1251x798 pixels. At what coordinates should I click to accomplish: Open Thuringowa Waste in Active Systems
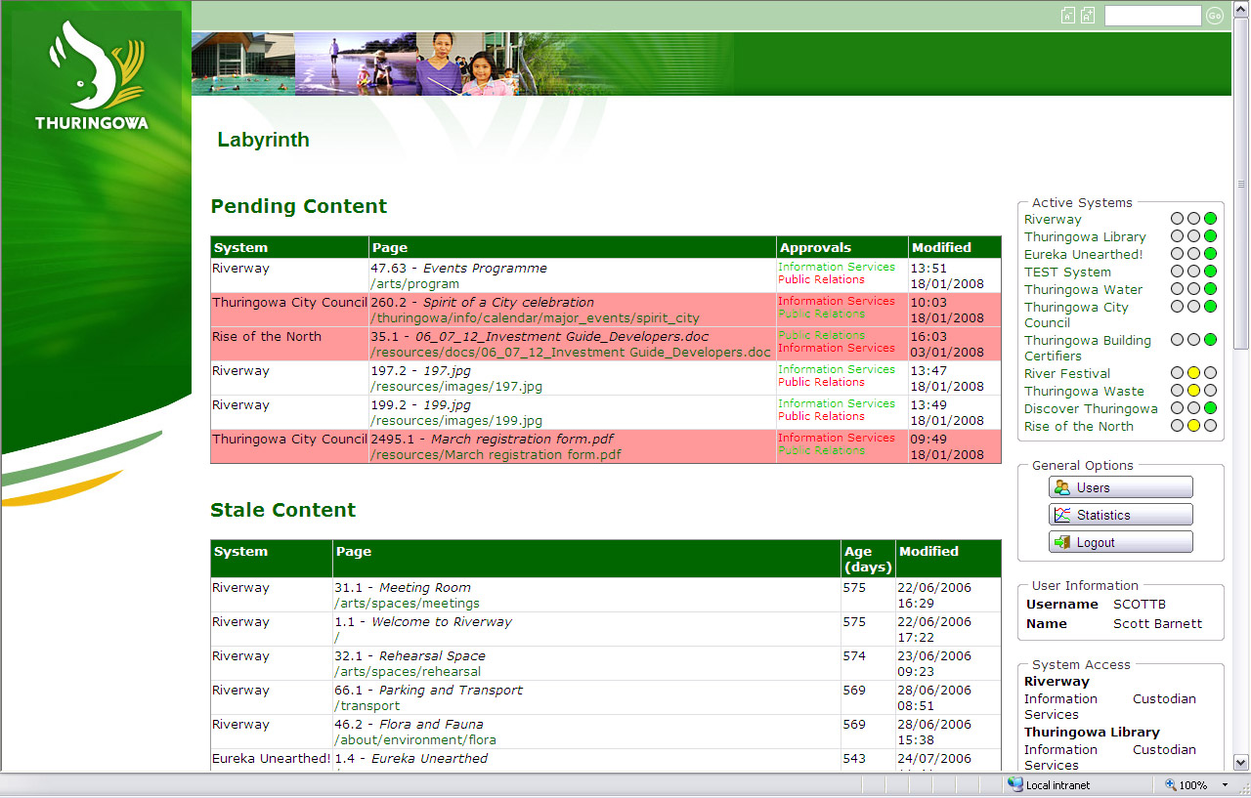click(x=1084, y=392)
